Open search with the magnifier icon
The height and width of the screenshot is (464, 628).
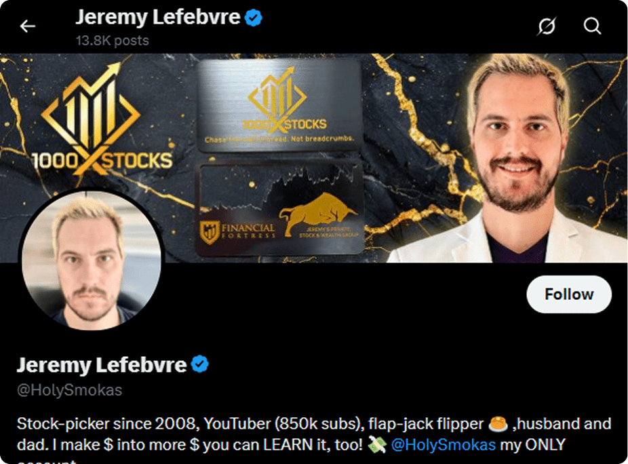[592, 26]
